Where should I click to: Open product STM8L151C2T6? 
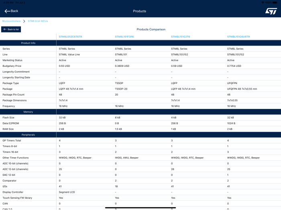click(181, 37)
